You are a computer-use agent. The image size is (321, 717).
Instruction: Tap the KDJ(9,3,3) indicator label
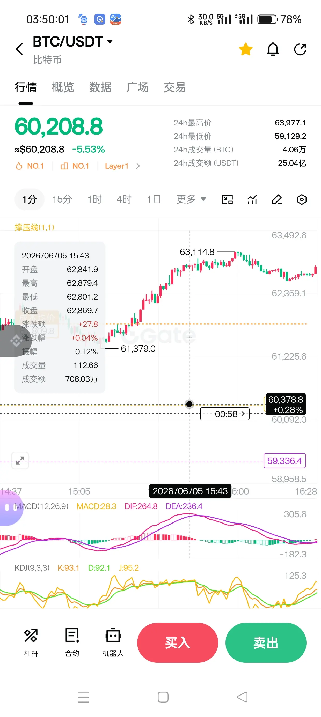32,567
